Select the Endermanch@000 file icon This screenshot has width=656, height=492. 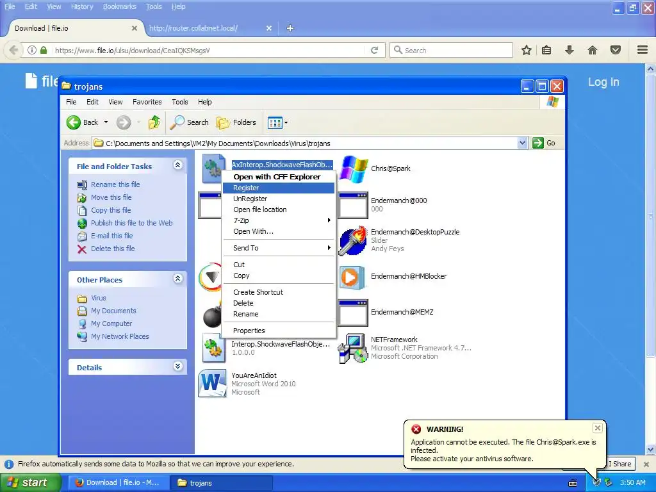(x=353, y=206)
